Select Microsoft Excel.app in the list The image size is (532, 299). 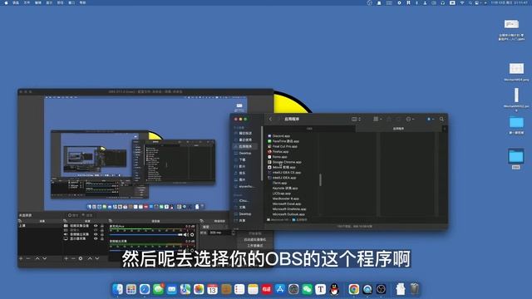pos(287,203)
